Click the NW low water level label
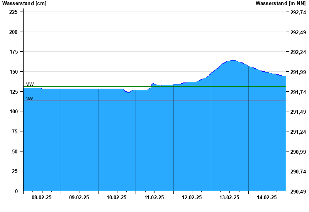 coord(29,99)
